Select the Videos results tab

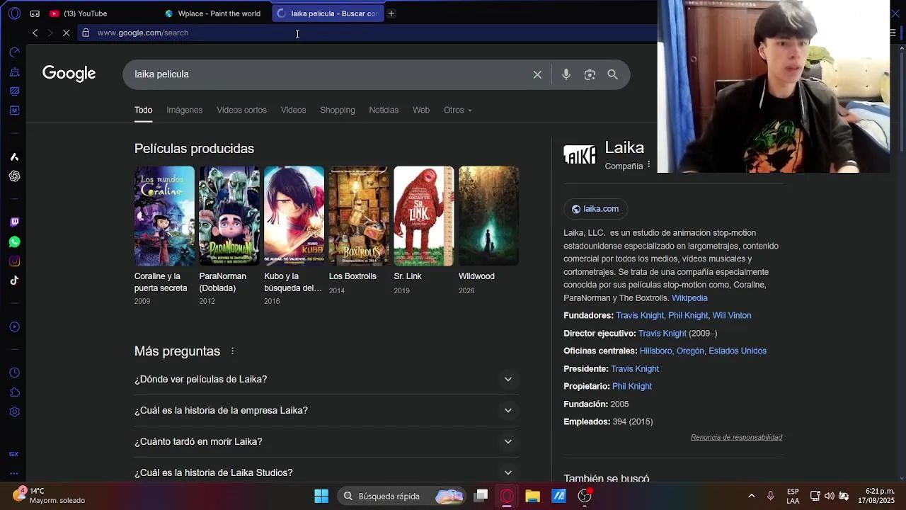tap(293, 110)
